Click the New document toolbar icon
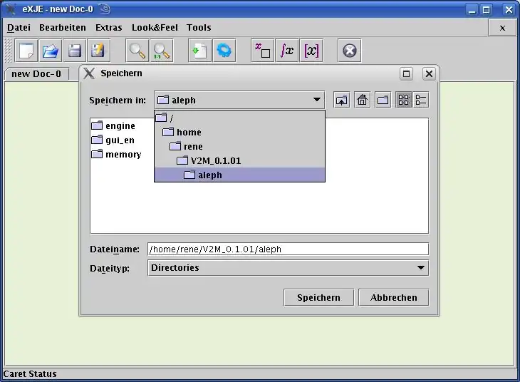520x382 pixels. click(27, 51)
